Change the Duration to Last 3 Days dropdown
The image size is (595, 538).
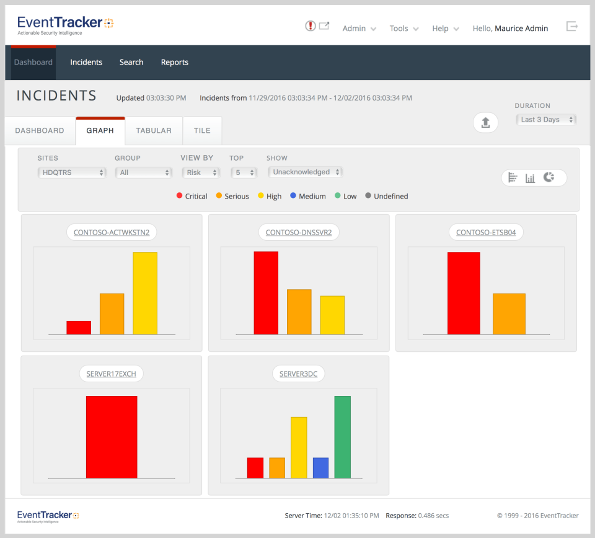pos(546,119)
